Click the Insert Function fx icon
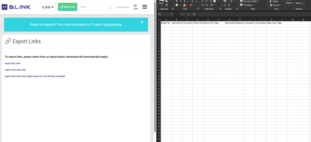 194,14
